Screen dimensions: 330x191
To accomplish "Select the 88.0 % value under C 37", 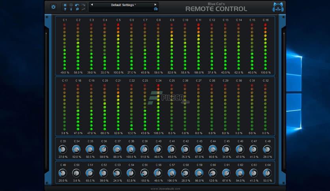I will (118, 157).
